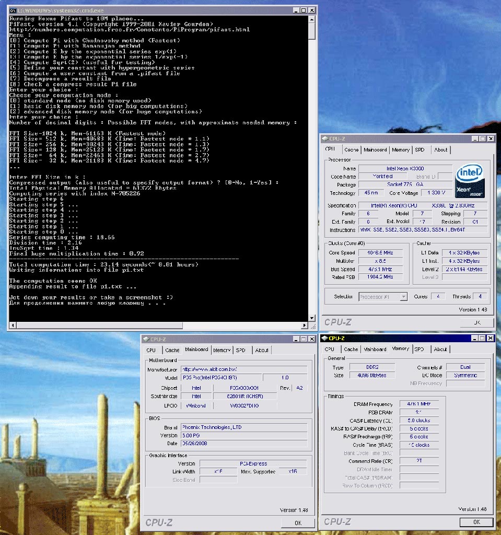Show the About tab in the CPU-Z Memory window
The image size is (501, 535).
pos(440,350)
